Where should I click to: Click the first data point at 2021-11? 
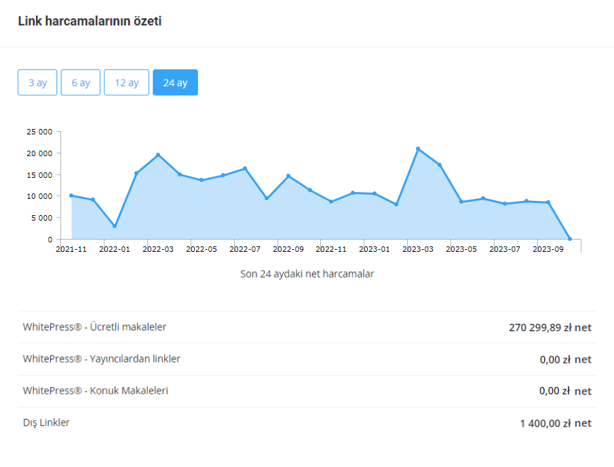[71, 195]
